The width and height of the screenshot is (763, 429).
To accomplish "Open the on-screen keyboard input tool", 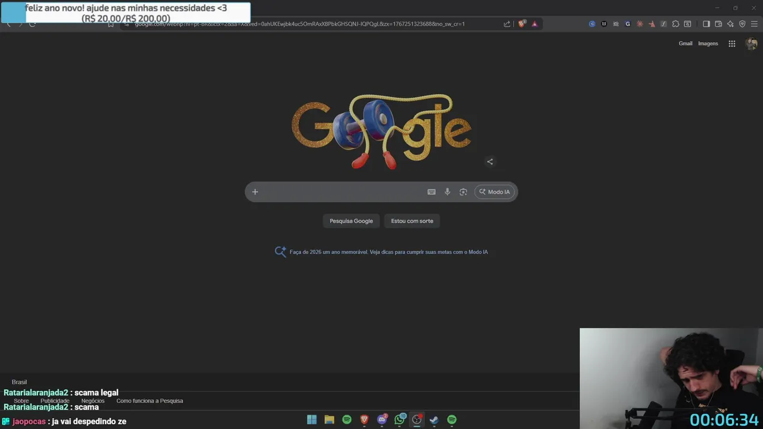I will 432,192.
